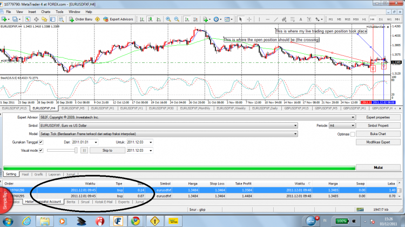Screen dimensions: 405x227
Task: Switch chart to candlesticks icon
Action: 150,19
